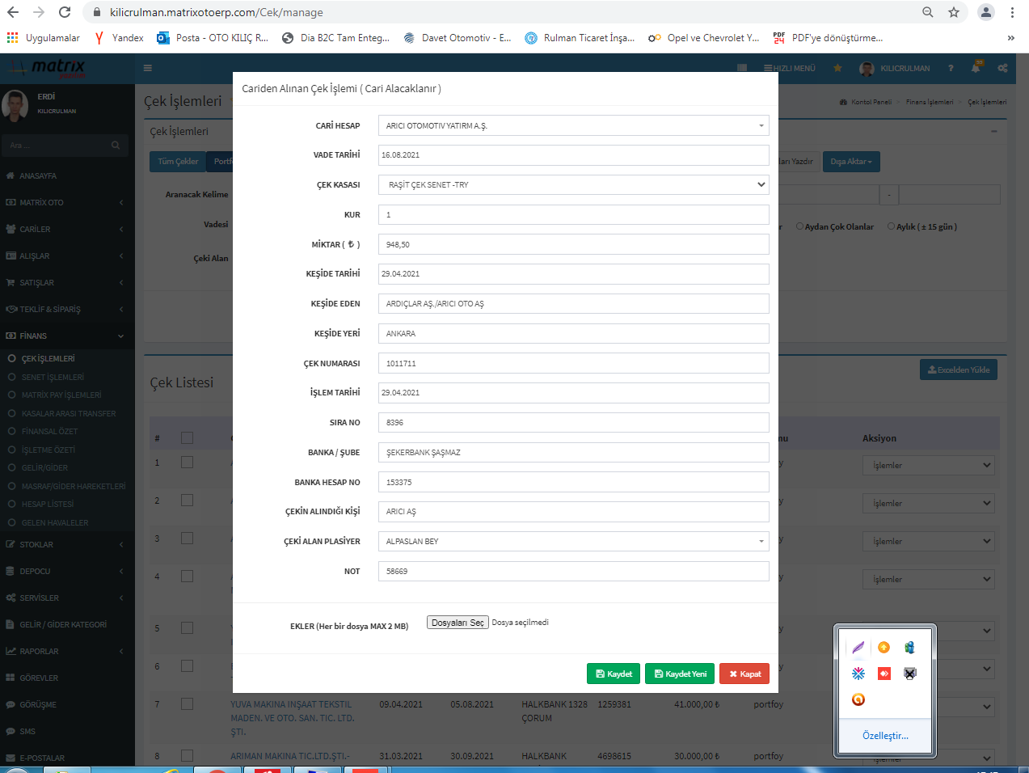Close the dialog with the Kapat button

[744, 674]
